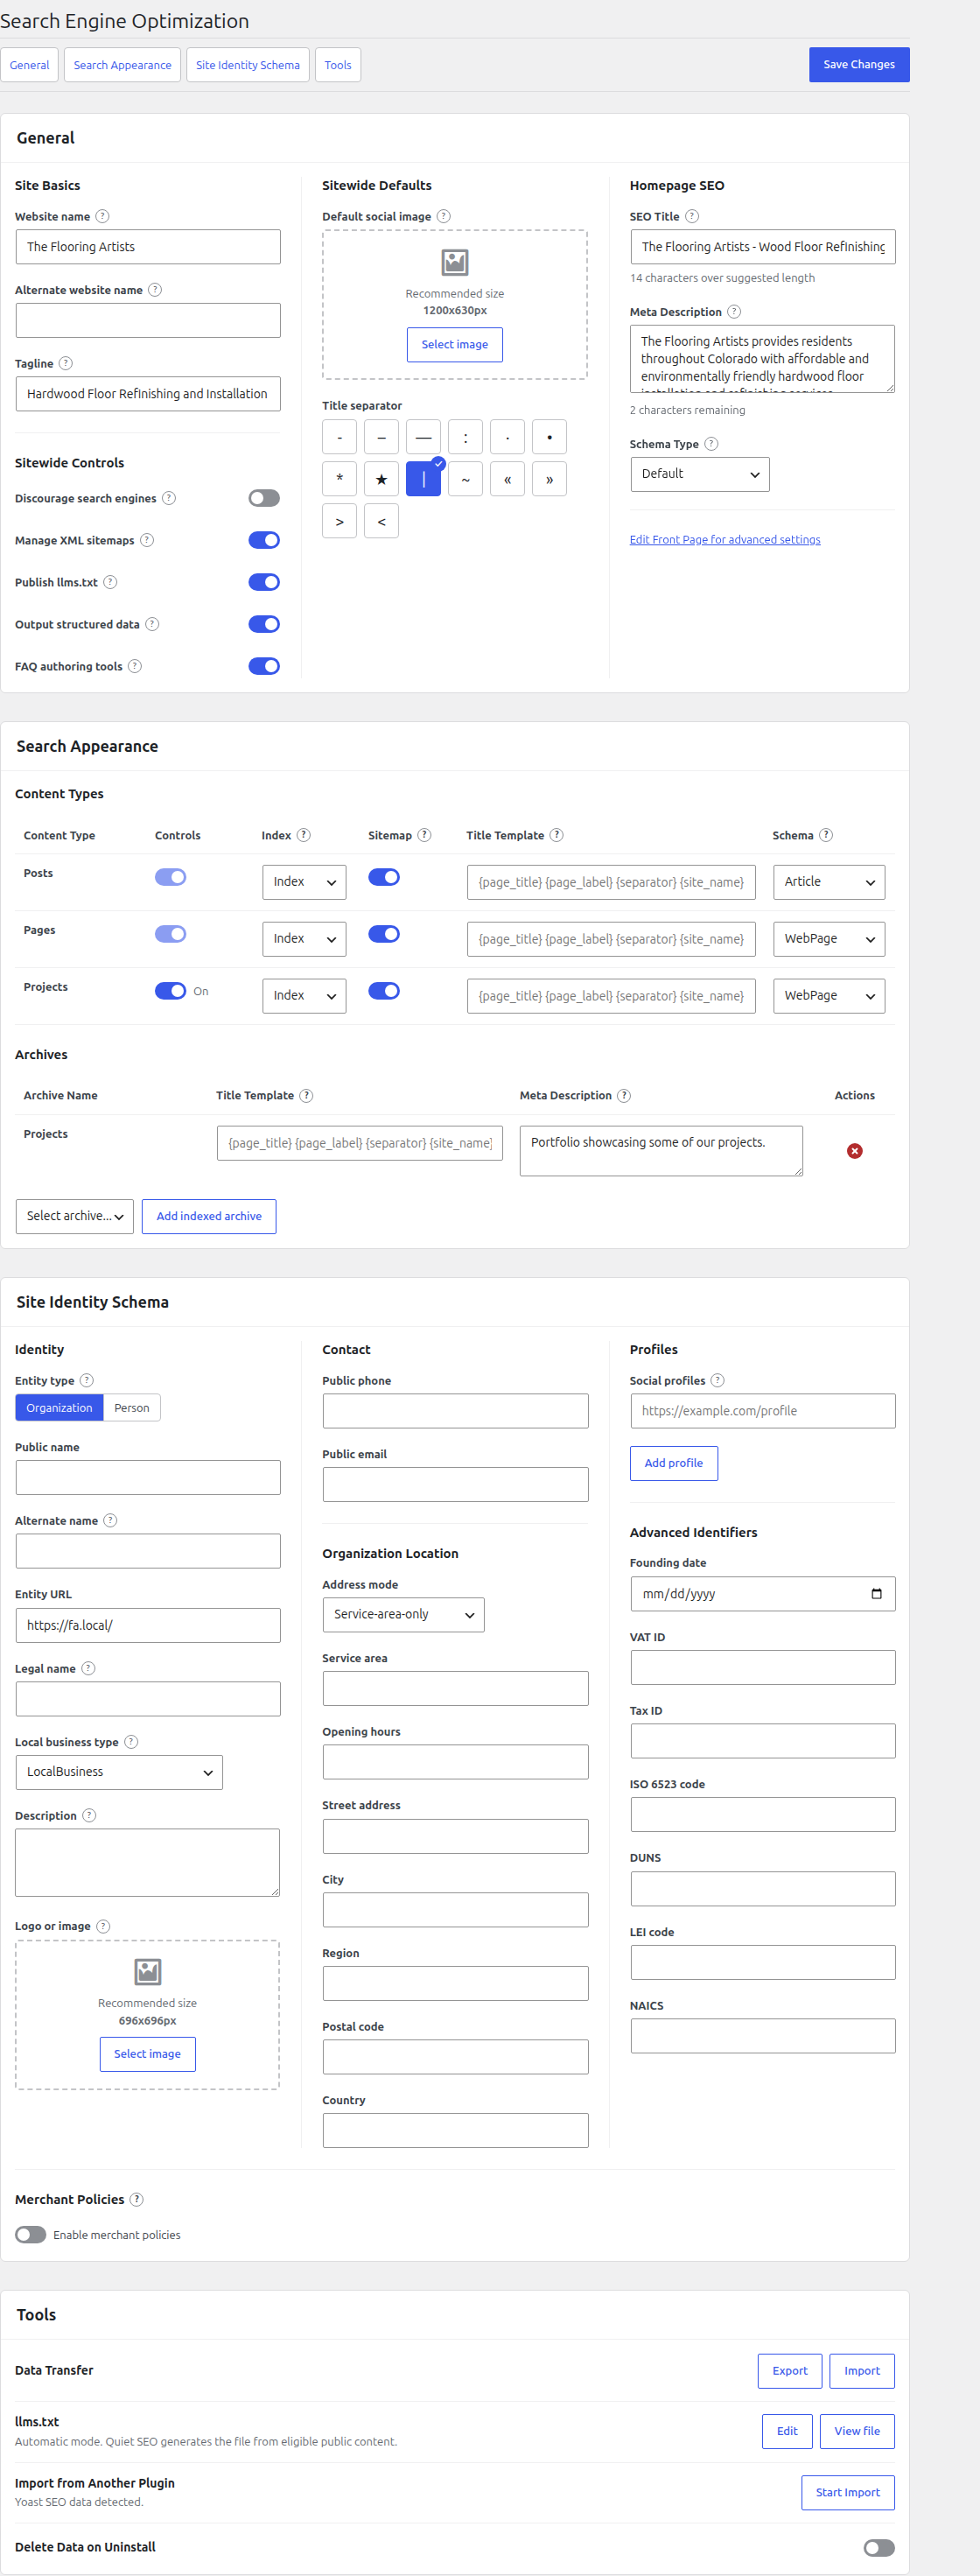Open help icon beside Default social image

pyautogui.click(x=444, y=216)
